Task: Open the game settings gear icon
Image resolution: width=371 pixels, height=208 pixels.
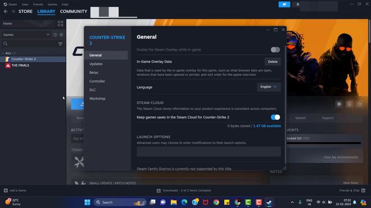Action: pyautogui.click(x=339, y=104)
